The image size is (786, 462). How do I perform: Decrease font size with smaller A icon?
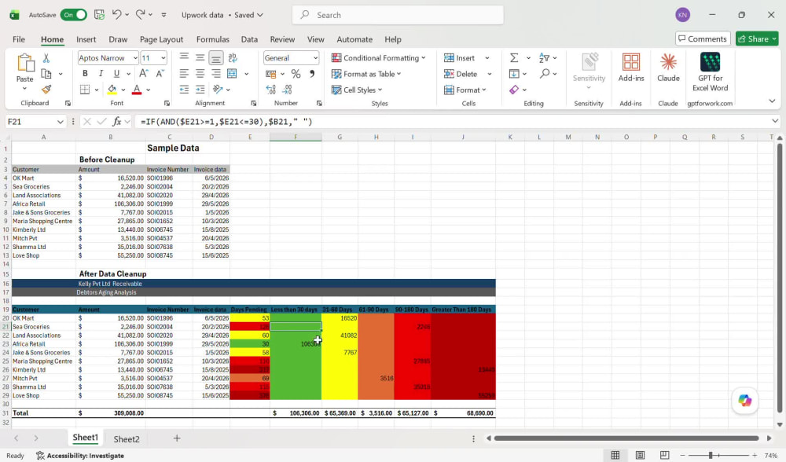[x=160, y=73]
